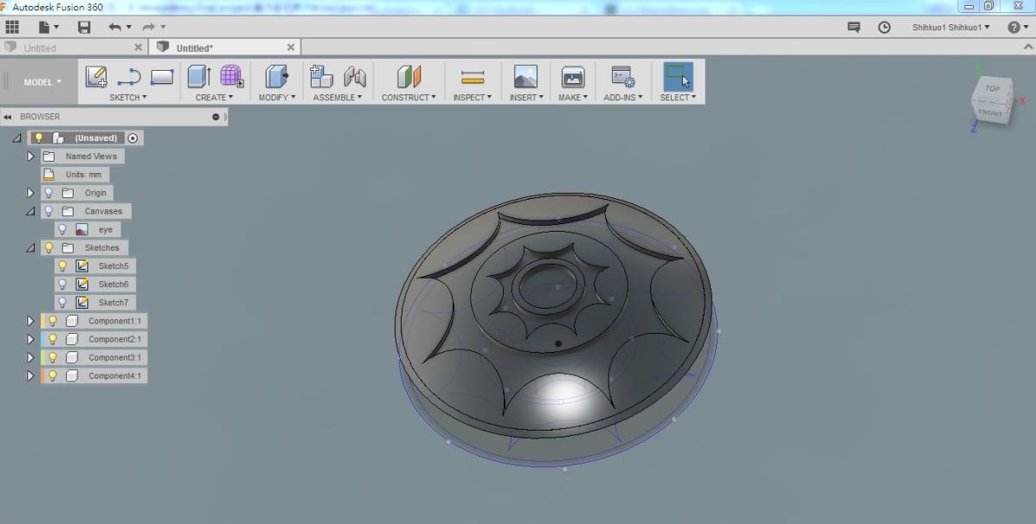Open the INSERT menu
This screenshot has width=1036, height=524.
526,97
